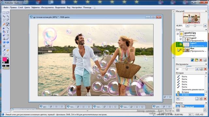The width and height of the screenshot is (209, 117).
Task: Select the Ellipse shape tool
Action: tap(8, 42)
